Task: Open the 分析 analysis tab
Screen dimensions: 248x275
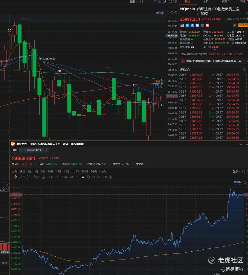Action: 206,1
